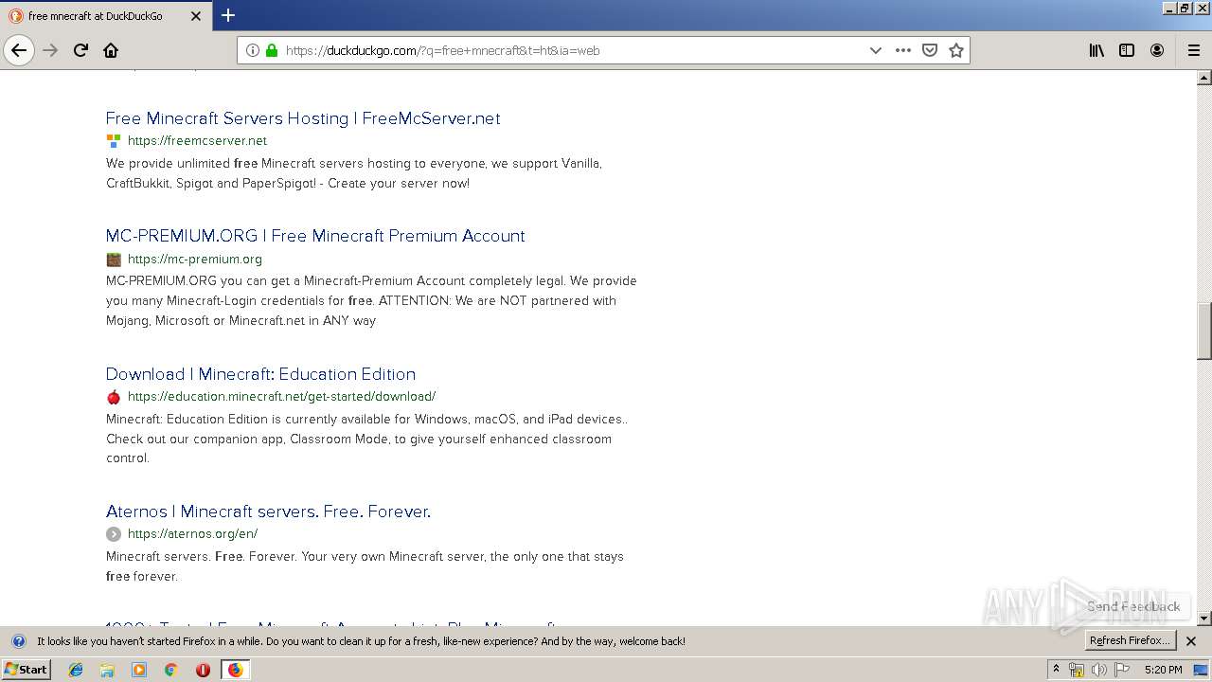Dismiss the Firefox refresh notification bar
The image size is (1212, 682).
pyautogui.click(x=1191, y=641)
